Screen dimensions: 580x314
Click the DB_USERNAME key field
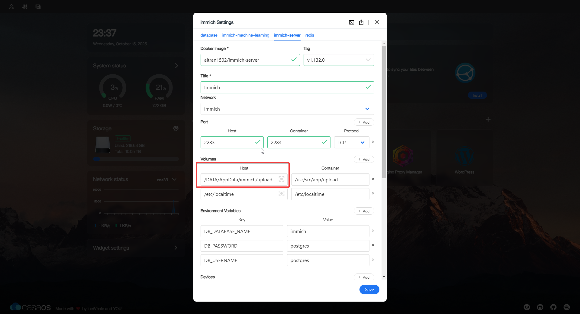(x=242, y=260)
